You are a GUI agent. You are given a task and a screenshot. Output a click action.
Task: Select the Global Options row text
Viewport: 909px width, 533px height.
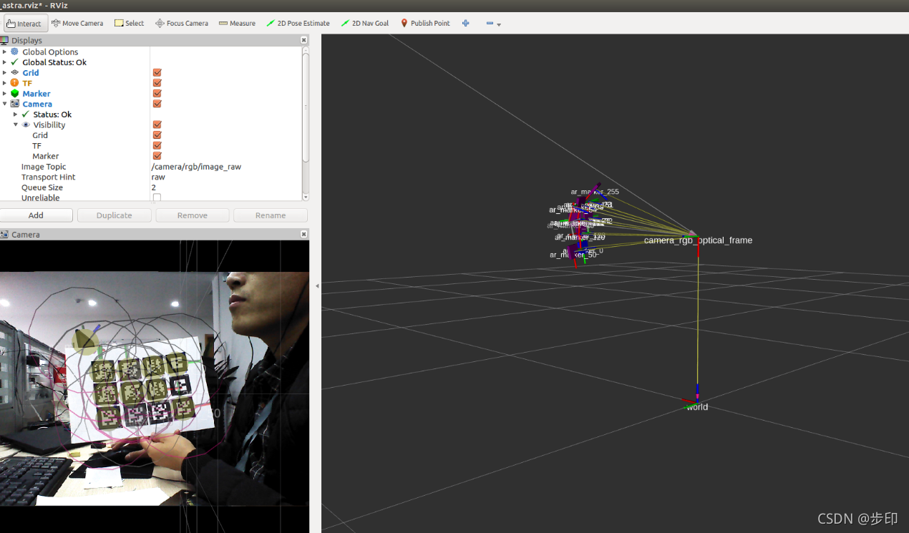[50, 52]
